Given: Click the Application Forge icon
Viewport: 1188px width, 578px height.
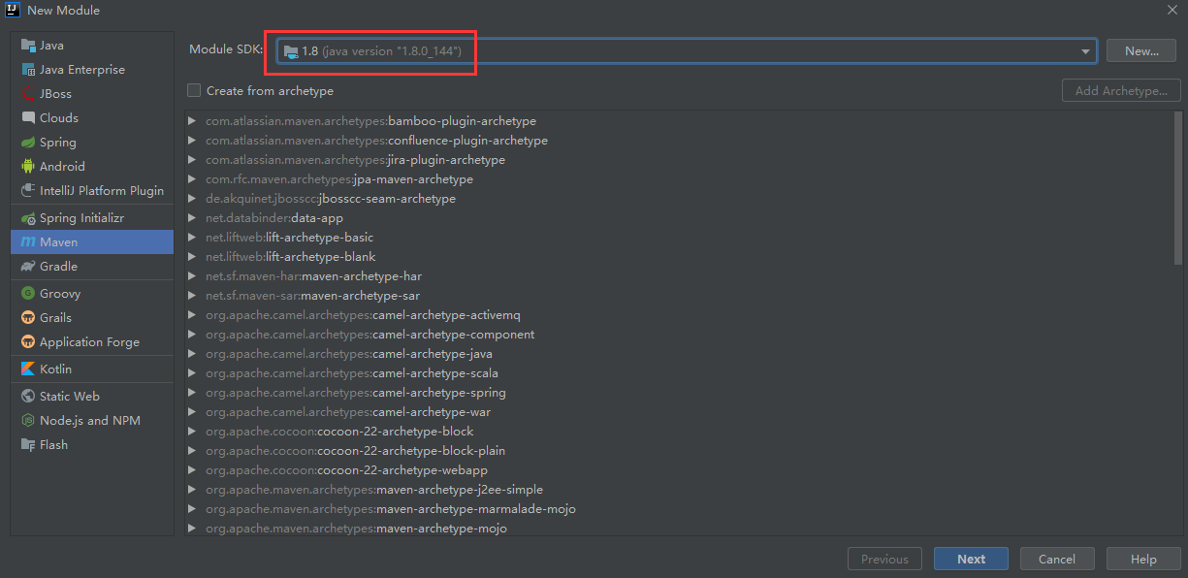Looking at the screenshot, I should (28, 342).
